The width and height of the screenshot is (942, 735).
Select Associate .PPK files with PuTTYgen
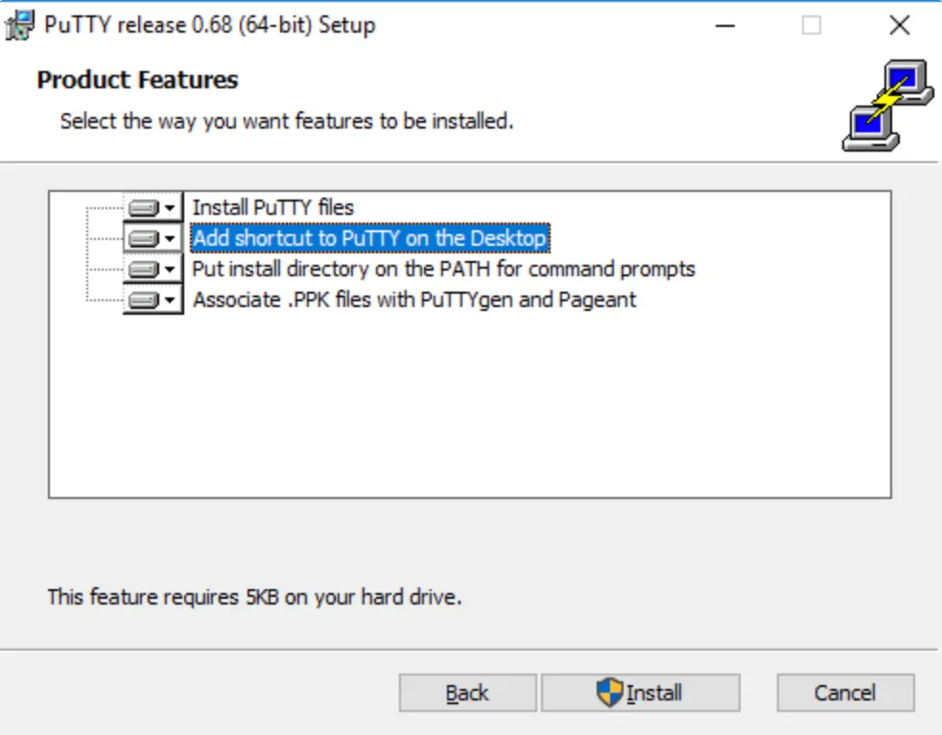click(414, 299)
